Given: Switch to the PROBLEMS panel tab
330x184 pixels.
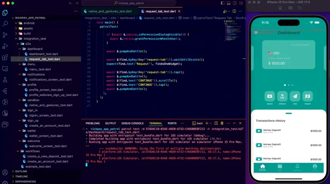Looking at the screenshot, I should point(92,123).
